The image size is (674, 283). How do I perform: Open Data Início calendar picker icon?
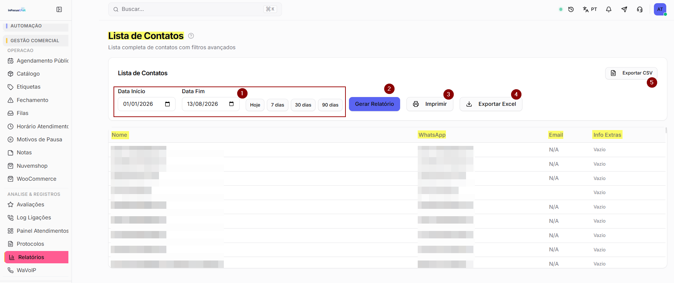[x=167, y=104]
